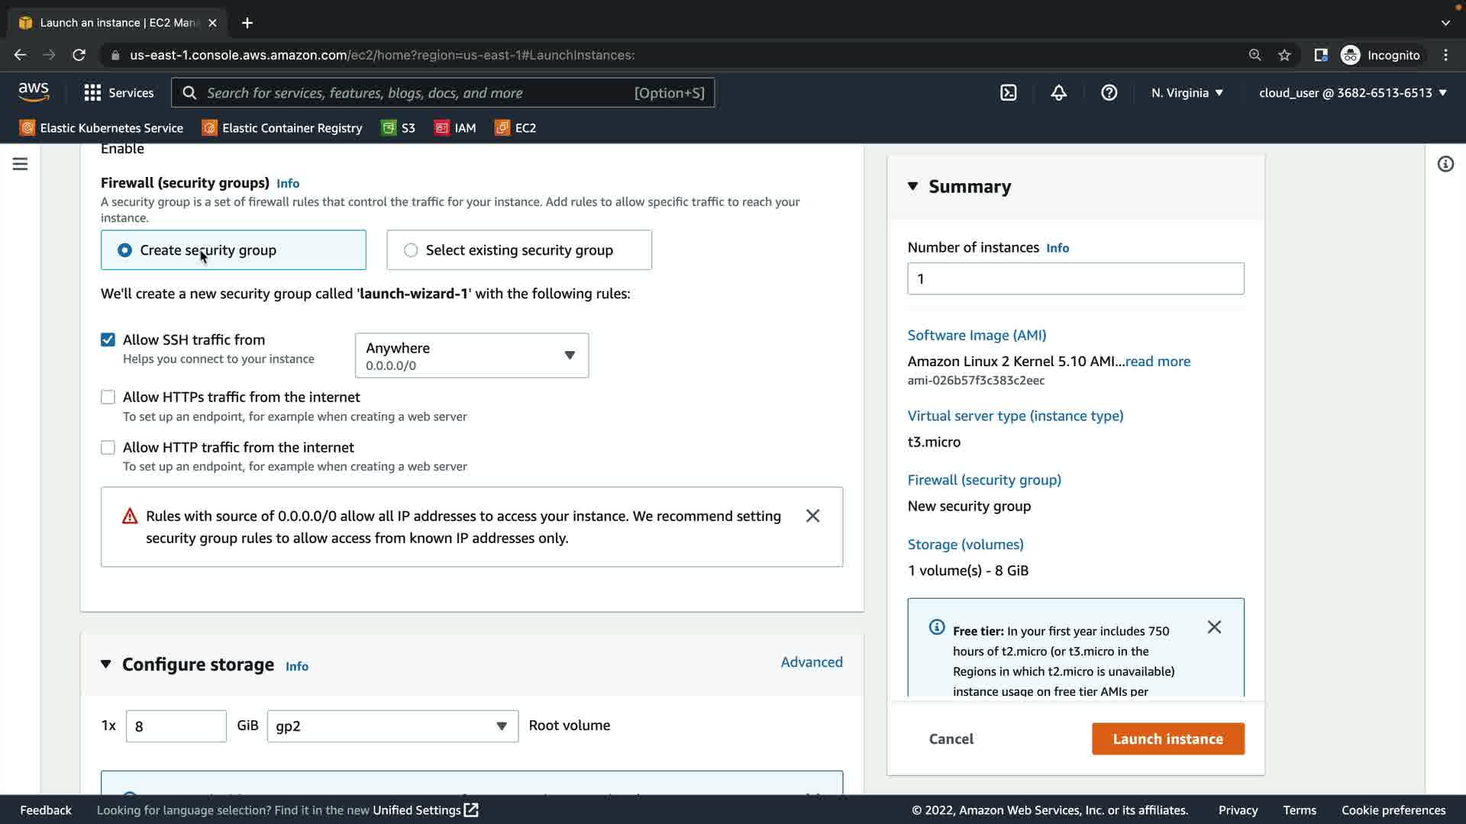Choose Select existing security group option
The image size is (1466, 824).
(411, 250)
